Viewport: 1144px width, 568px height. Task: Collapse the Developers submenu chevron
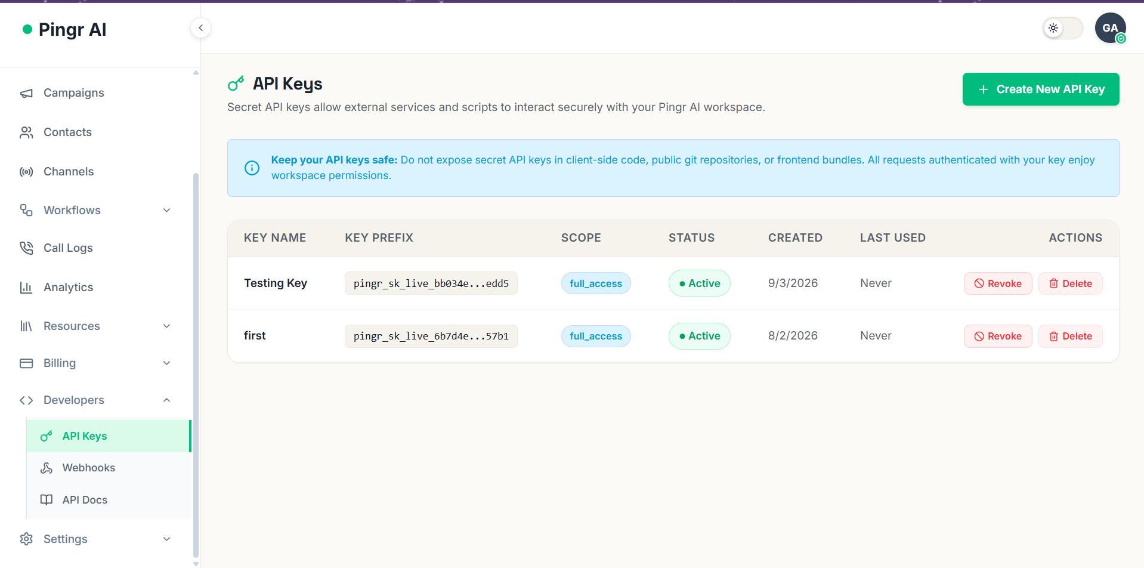(167, 400)
